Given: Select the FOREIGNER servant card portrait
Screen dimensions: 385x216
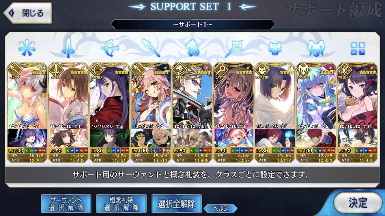Looking at the screenshot, I should (357, 95).
